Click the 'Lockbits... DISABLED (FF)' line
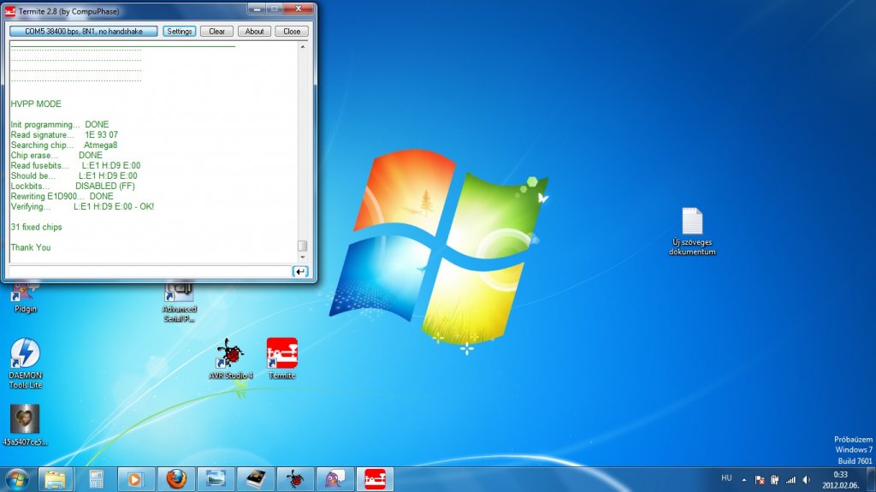The image size is (876, 492). tap(73, 187)
